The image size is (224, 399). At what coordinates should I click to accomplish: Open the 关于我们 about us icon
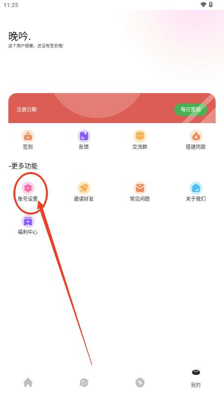click(x=196, y=188)
